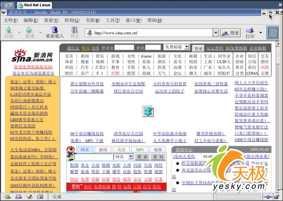Open the 工具(T) menu
Viewport: 283px width, 201px height.
113,20
